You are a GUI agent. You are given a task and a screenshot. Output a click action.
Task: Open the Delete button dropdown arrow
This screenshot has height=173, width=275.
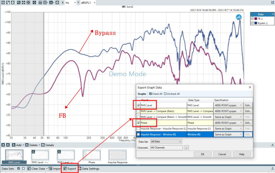39,145
